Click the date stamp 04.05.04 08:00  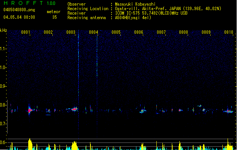(19, 17)
